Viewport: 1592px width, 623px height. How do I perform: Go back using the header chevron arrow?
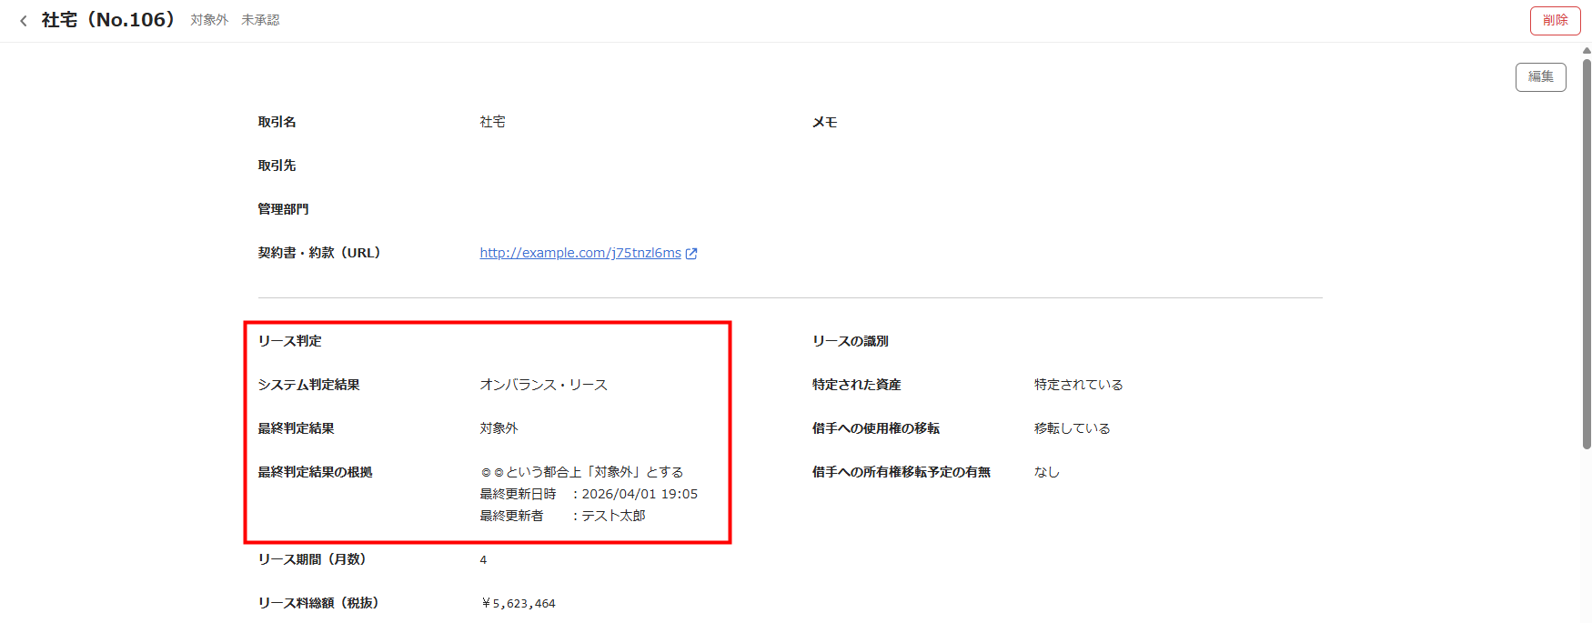[24, 21]
